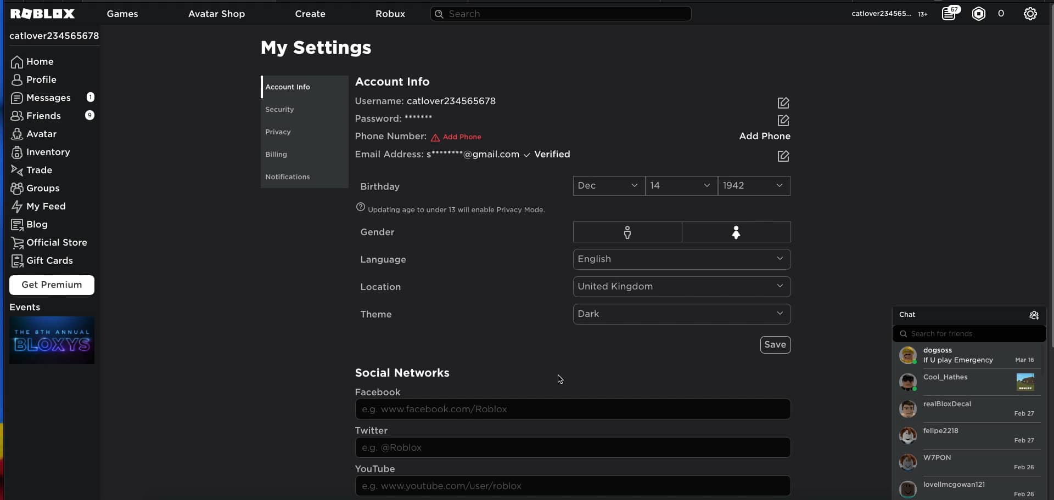The width and height of the screenshot is (1054, 500).
Task: Click the edit icon next to password
Action: point(783,120)
